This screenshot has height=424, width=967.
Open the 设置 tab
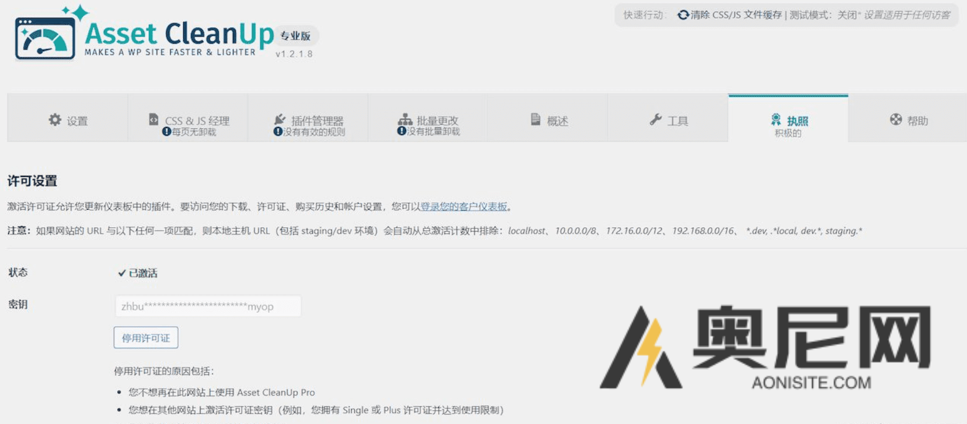click(x=68, y=118)
